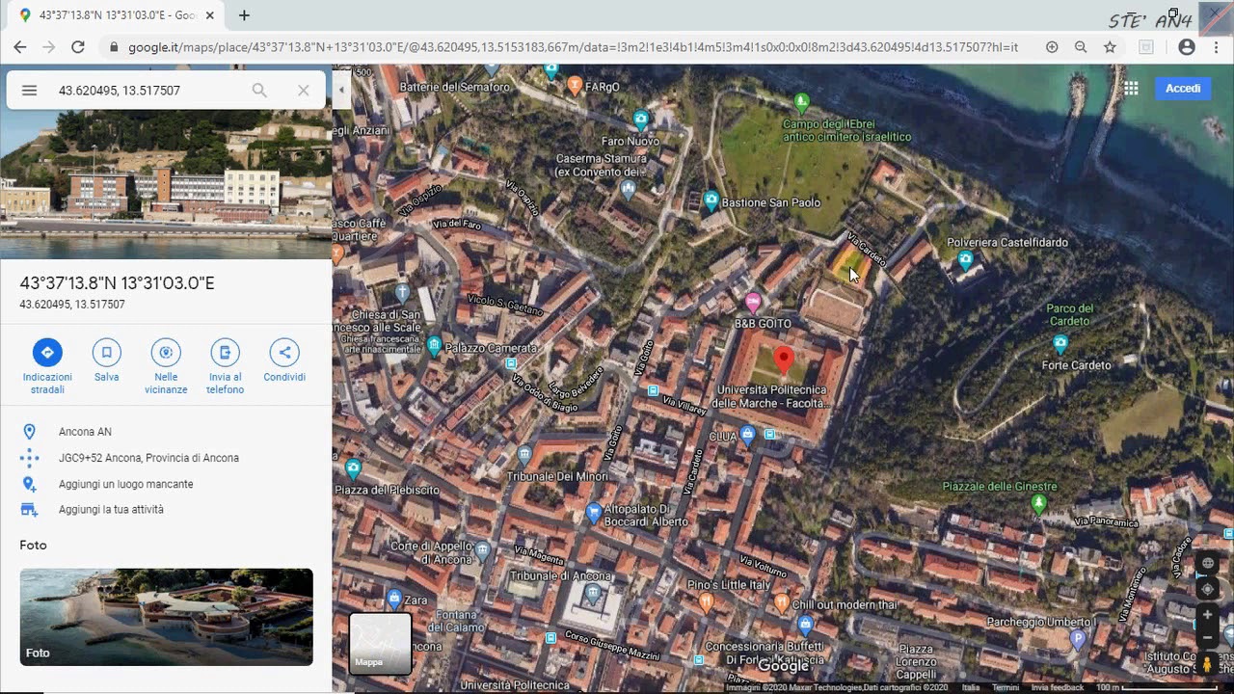Select Aggiungi la tua attività
Viewport: 1234px width, 694px height.
[x=111, y=509]
